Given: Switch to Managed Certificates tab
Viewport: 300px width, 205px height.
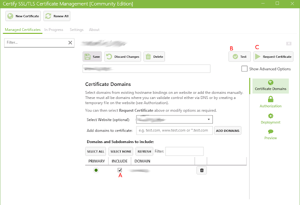Looking at the screenshot, I should tap(22, 30).
